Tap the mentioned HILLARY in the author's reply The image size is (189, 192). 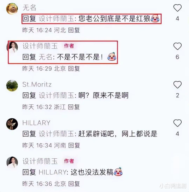click(x=53, y=172)
